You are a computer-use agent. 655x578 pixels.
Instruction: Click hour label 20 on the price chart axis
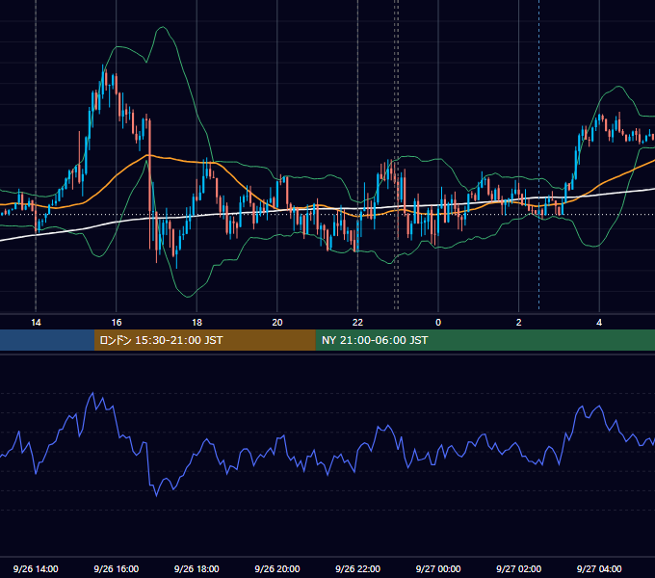coord(277,322)
